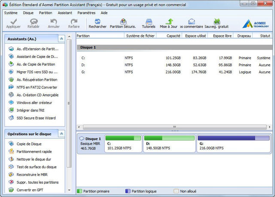This screenshot has height=197, width=275.
Task: Click the Refaire redo icon
Action: (74, 21)
